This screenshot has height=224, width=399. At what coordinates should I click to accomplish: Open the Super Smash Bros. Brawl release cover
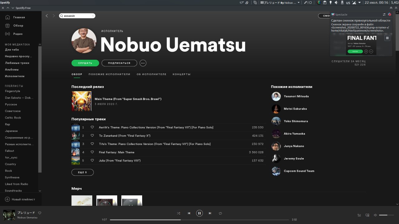[x=81, y=101]
